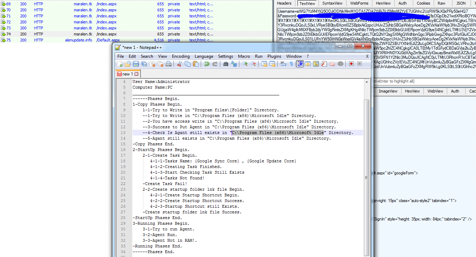Screen dimensions: 476x257
Task: Open the Macro menu
Action: click(x=244, y=56)
